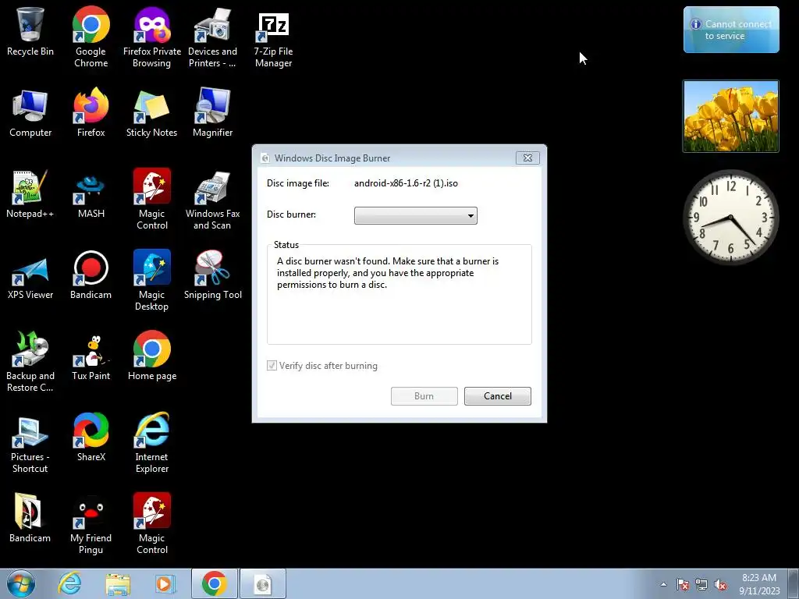Open the Recycle Bin desktop icon

point(30,31)
